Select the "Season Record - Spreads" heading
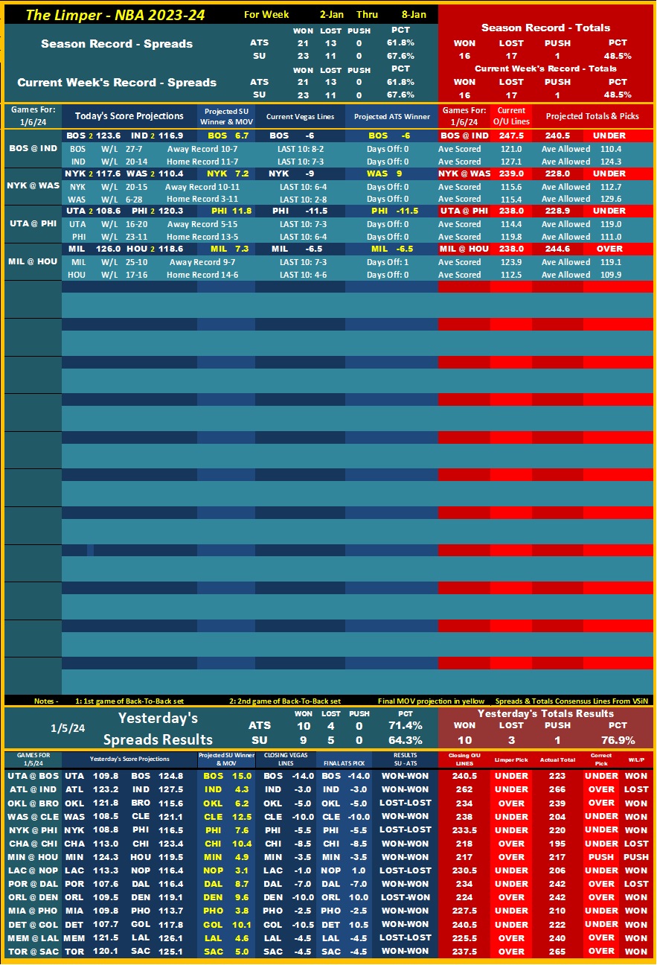Image resolution: width=657 pixels, height=965 pixels. point(117,44)
